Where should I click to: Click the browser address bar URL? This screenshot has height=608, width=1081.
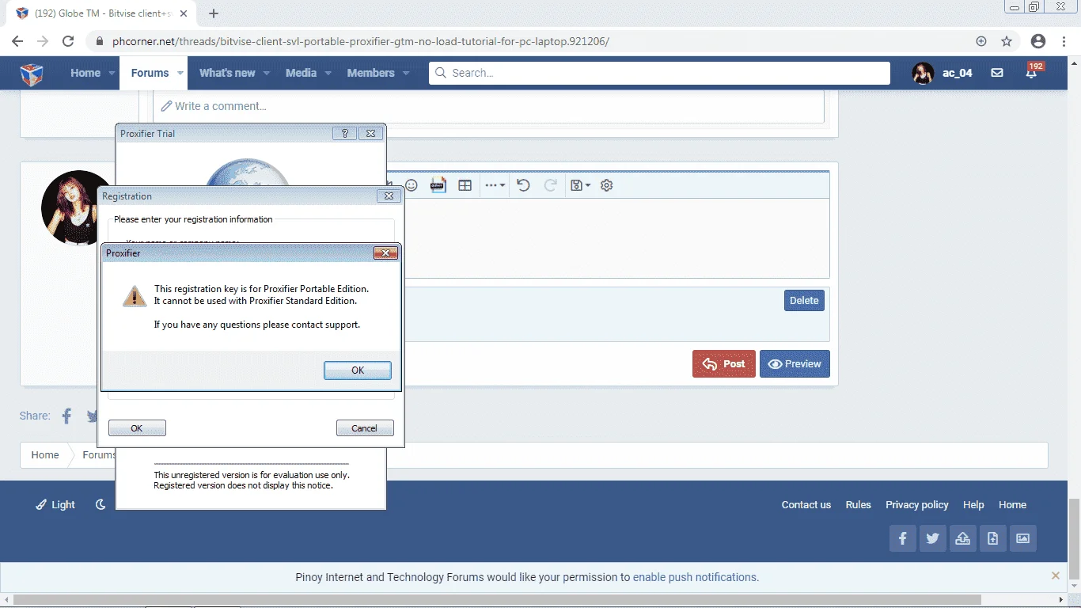[x=360, y=41]
